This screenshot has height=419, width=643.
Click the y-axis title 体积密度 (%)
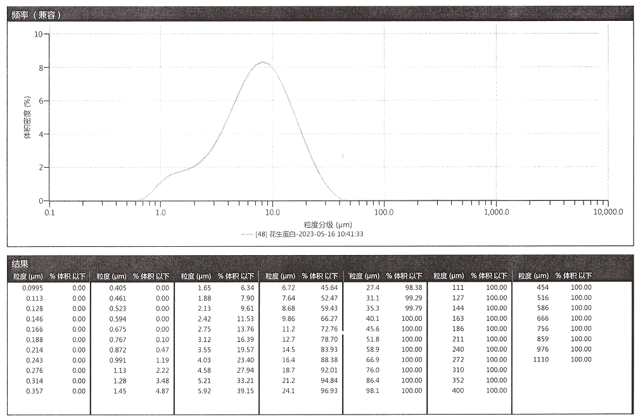pyautogui.click(x=27, y=117)
